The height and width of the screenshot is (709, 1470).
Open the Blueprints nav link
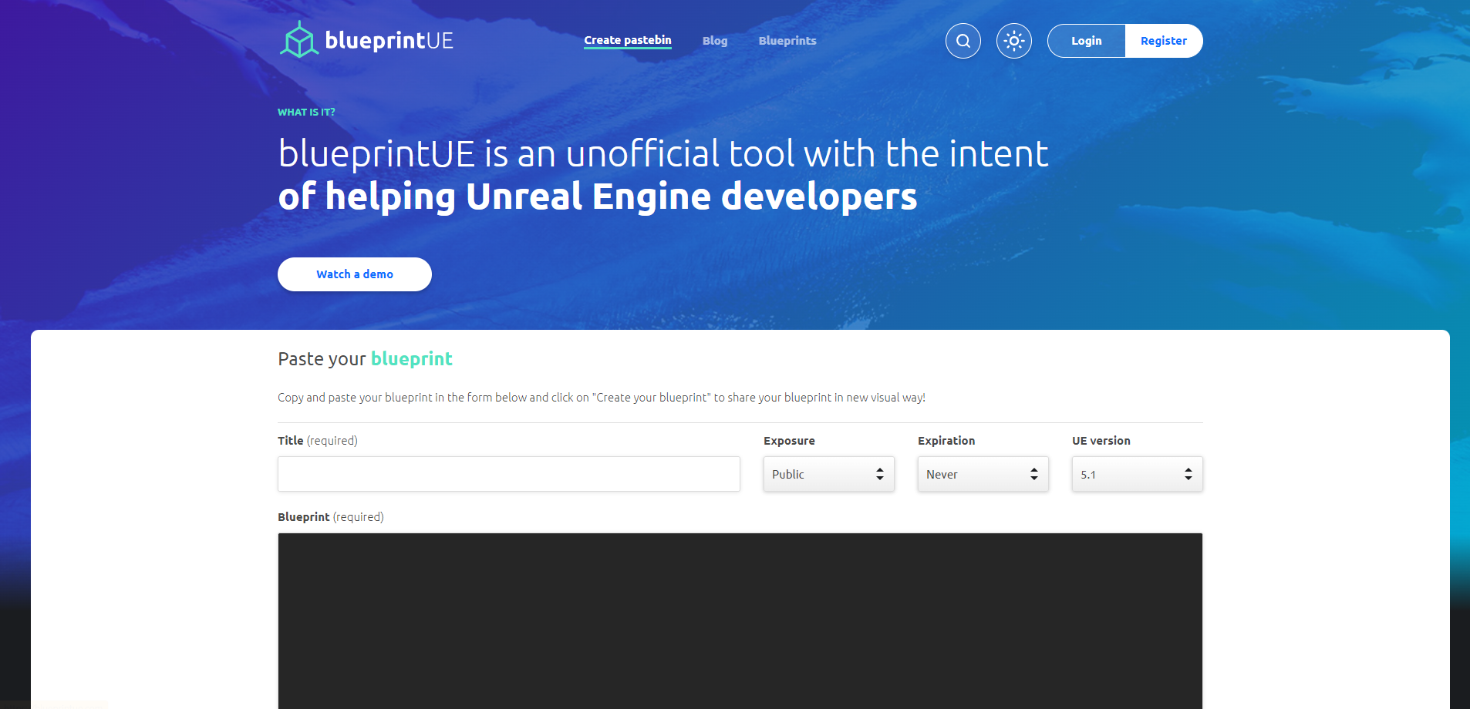tap(787, 41)
